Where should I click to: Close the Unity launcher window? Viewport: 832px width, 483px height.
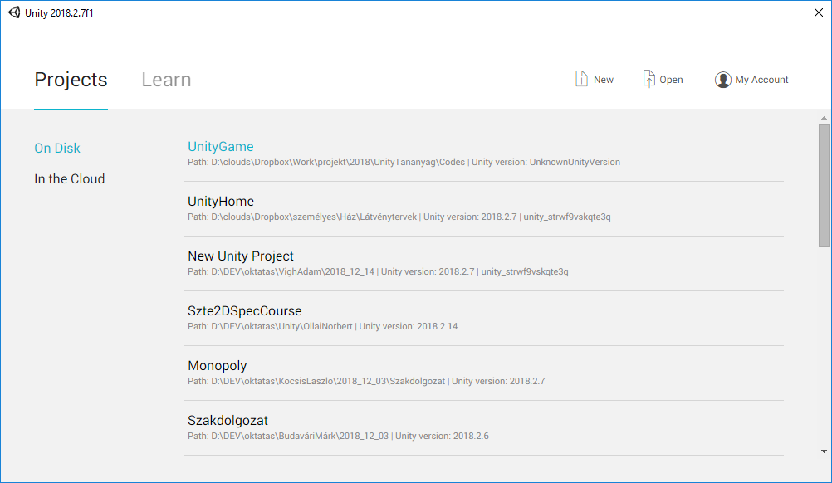tap(818, 12)
